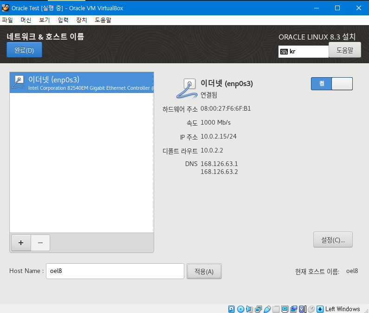The image size is (369, 313).
Task: Open the 머신 menu
Action: pos(26,20)
